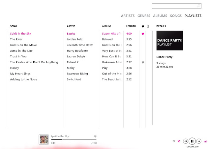Click the 1:00 elapsed time

[x=53, y=143]
